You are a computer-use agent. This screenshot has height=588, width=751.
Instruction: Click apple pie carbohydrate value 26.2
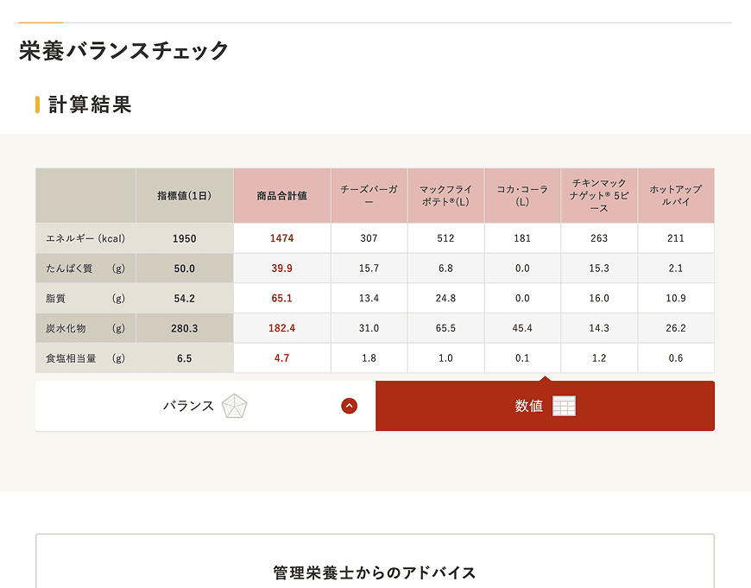click(676, 328)
